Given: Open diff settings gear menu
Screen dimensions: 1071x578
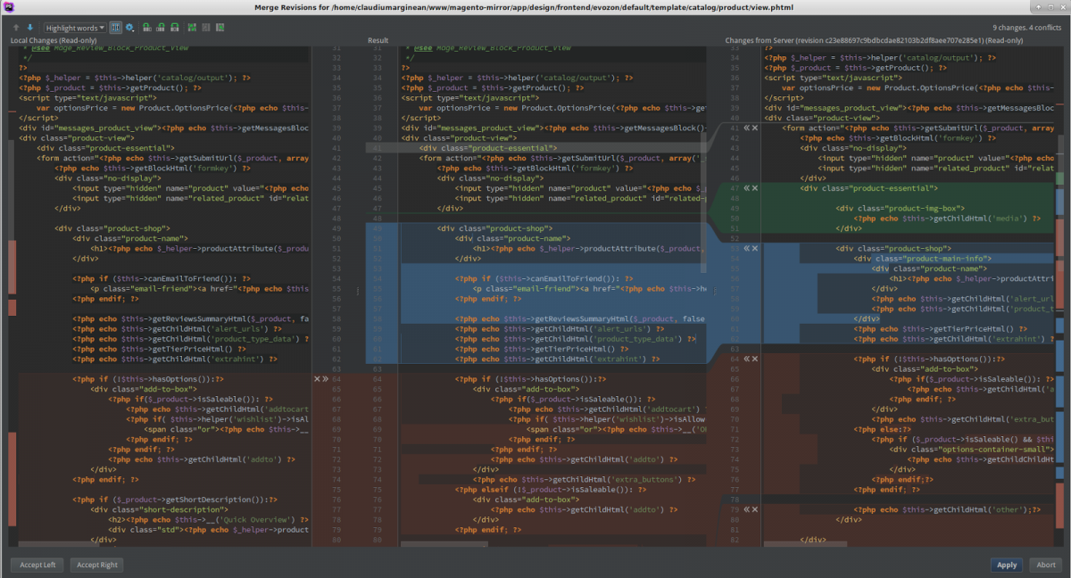Looking at the screenshot, I should (129, 28).
